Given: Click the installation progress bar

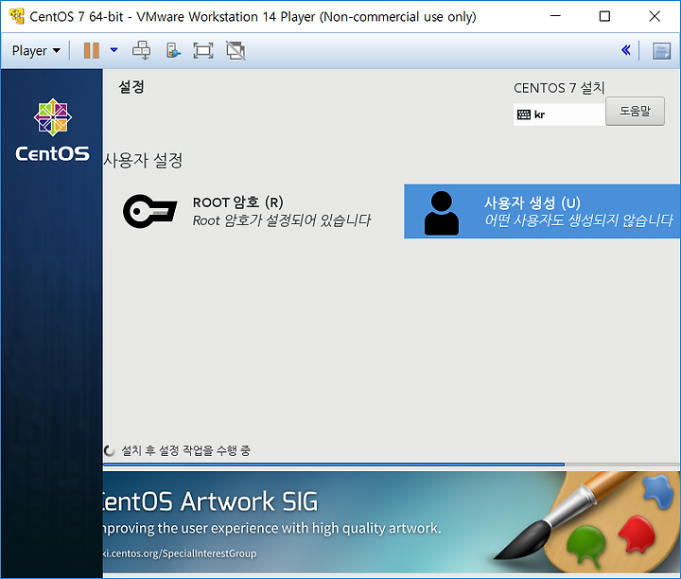Looking at the screenshot, I should pos(391,465).
